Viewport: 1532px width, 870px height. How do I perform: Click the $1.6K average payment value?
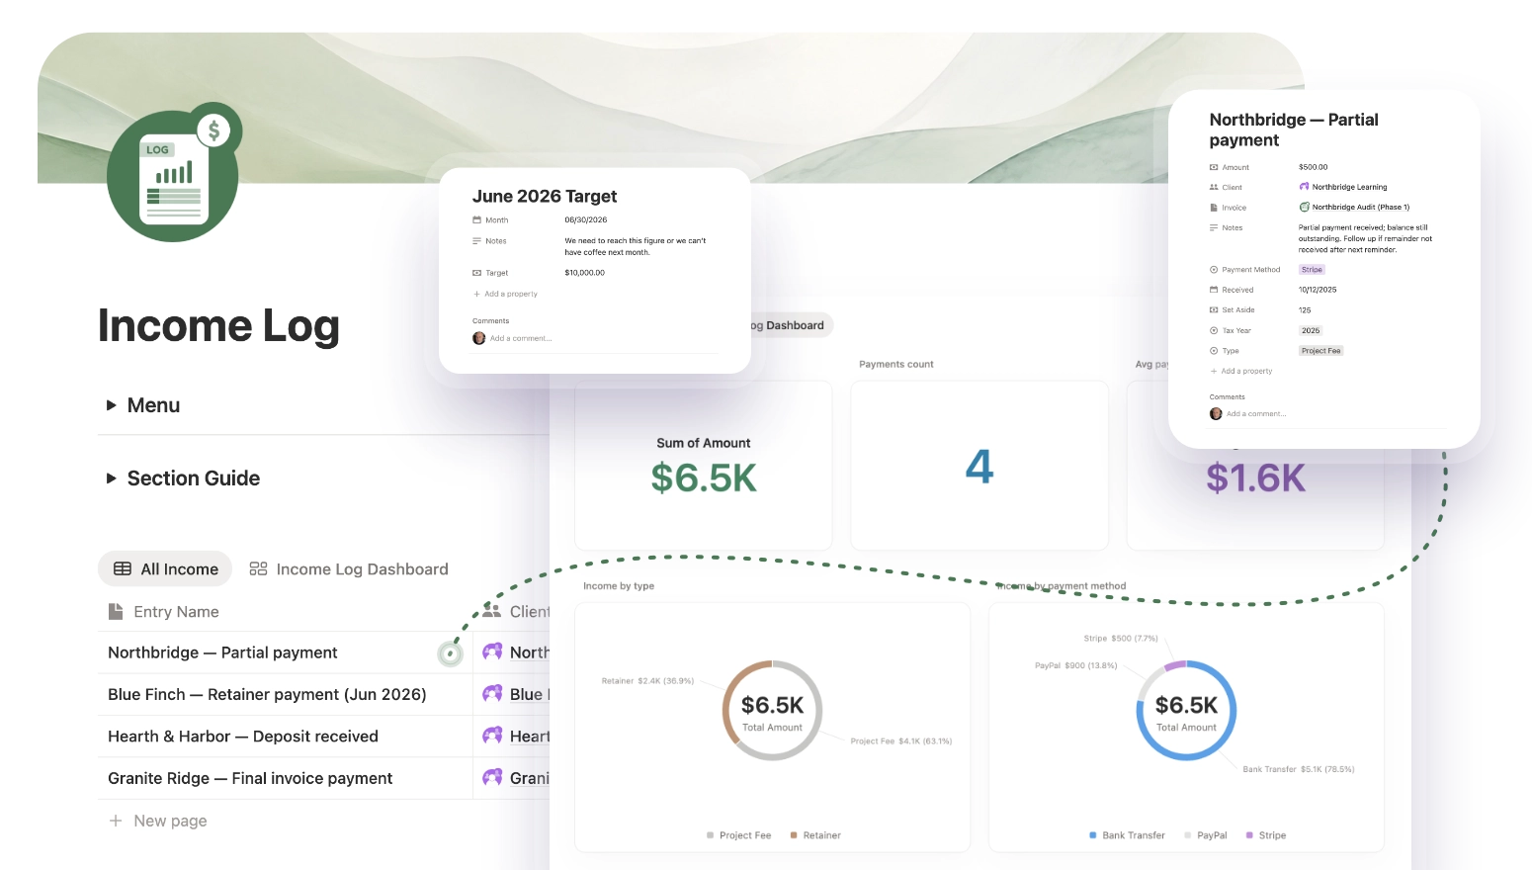pos(1256,478)
